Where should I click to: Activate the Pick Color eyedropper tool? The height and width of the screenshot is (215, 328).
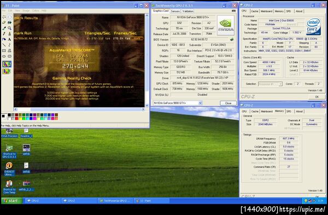tap(4, 28)
